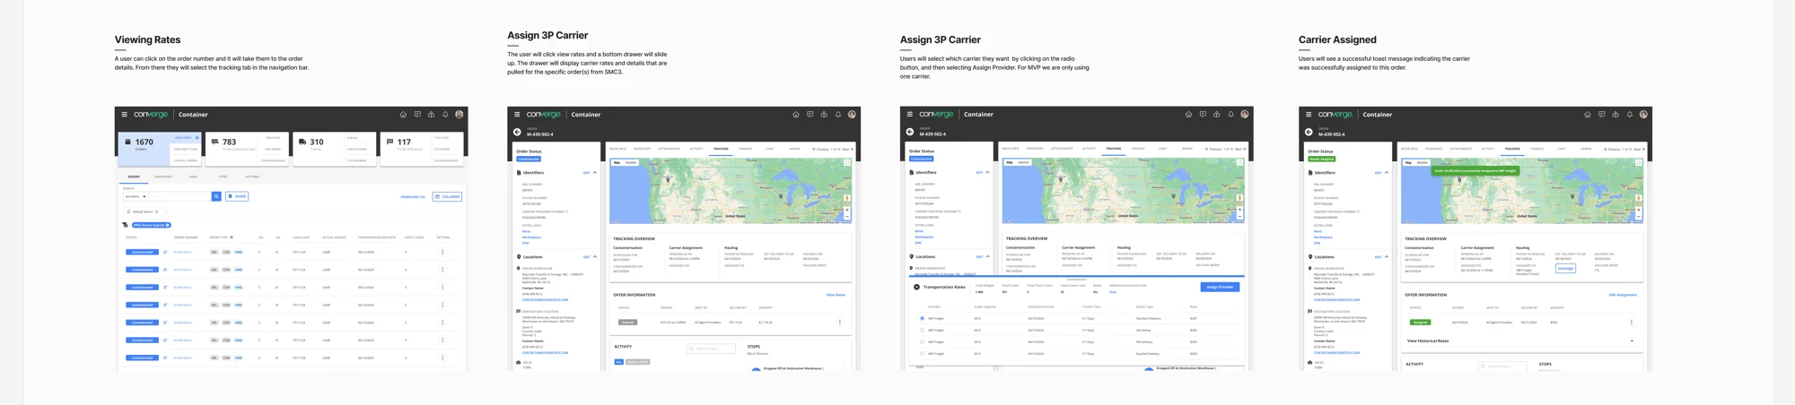Collapse Locations section in Transportation Rates mockup
The width and height of the screenshot is (1795, 405).
pyautogui.click(x=988, y=256)
